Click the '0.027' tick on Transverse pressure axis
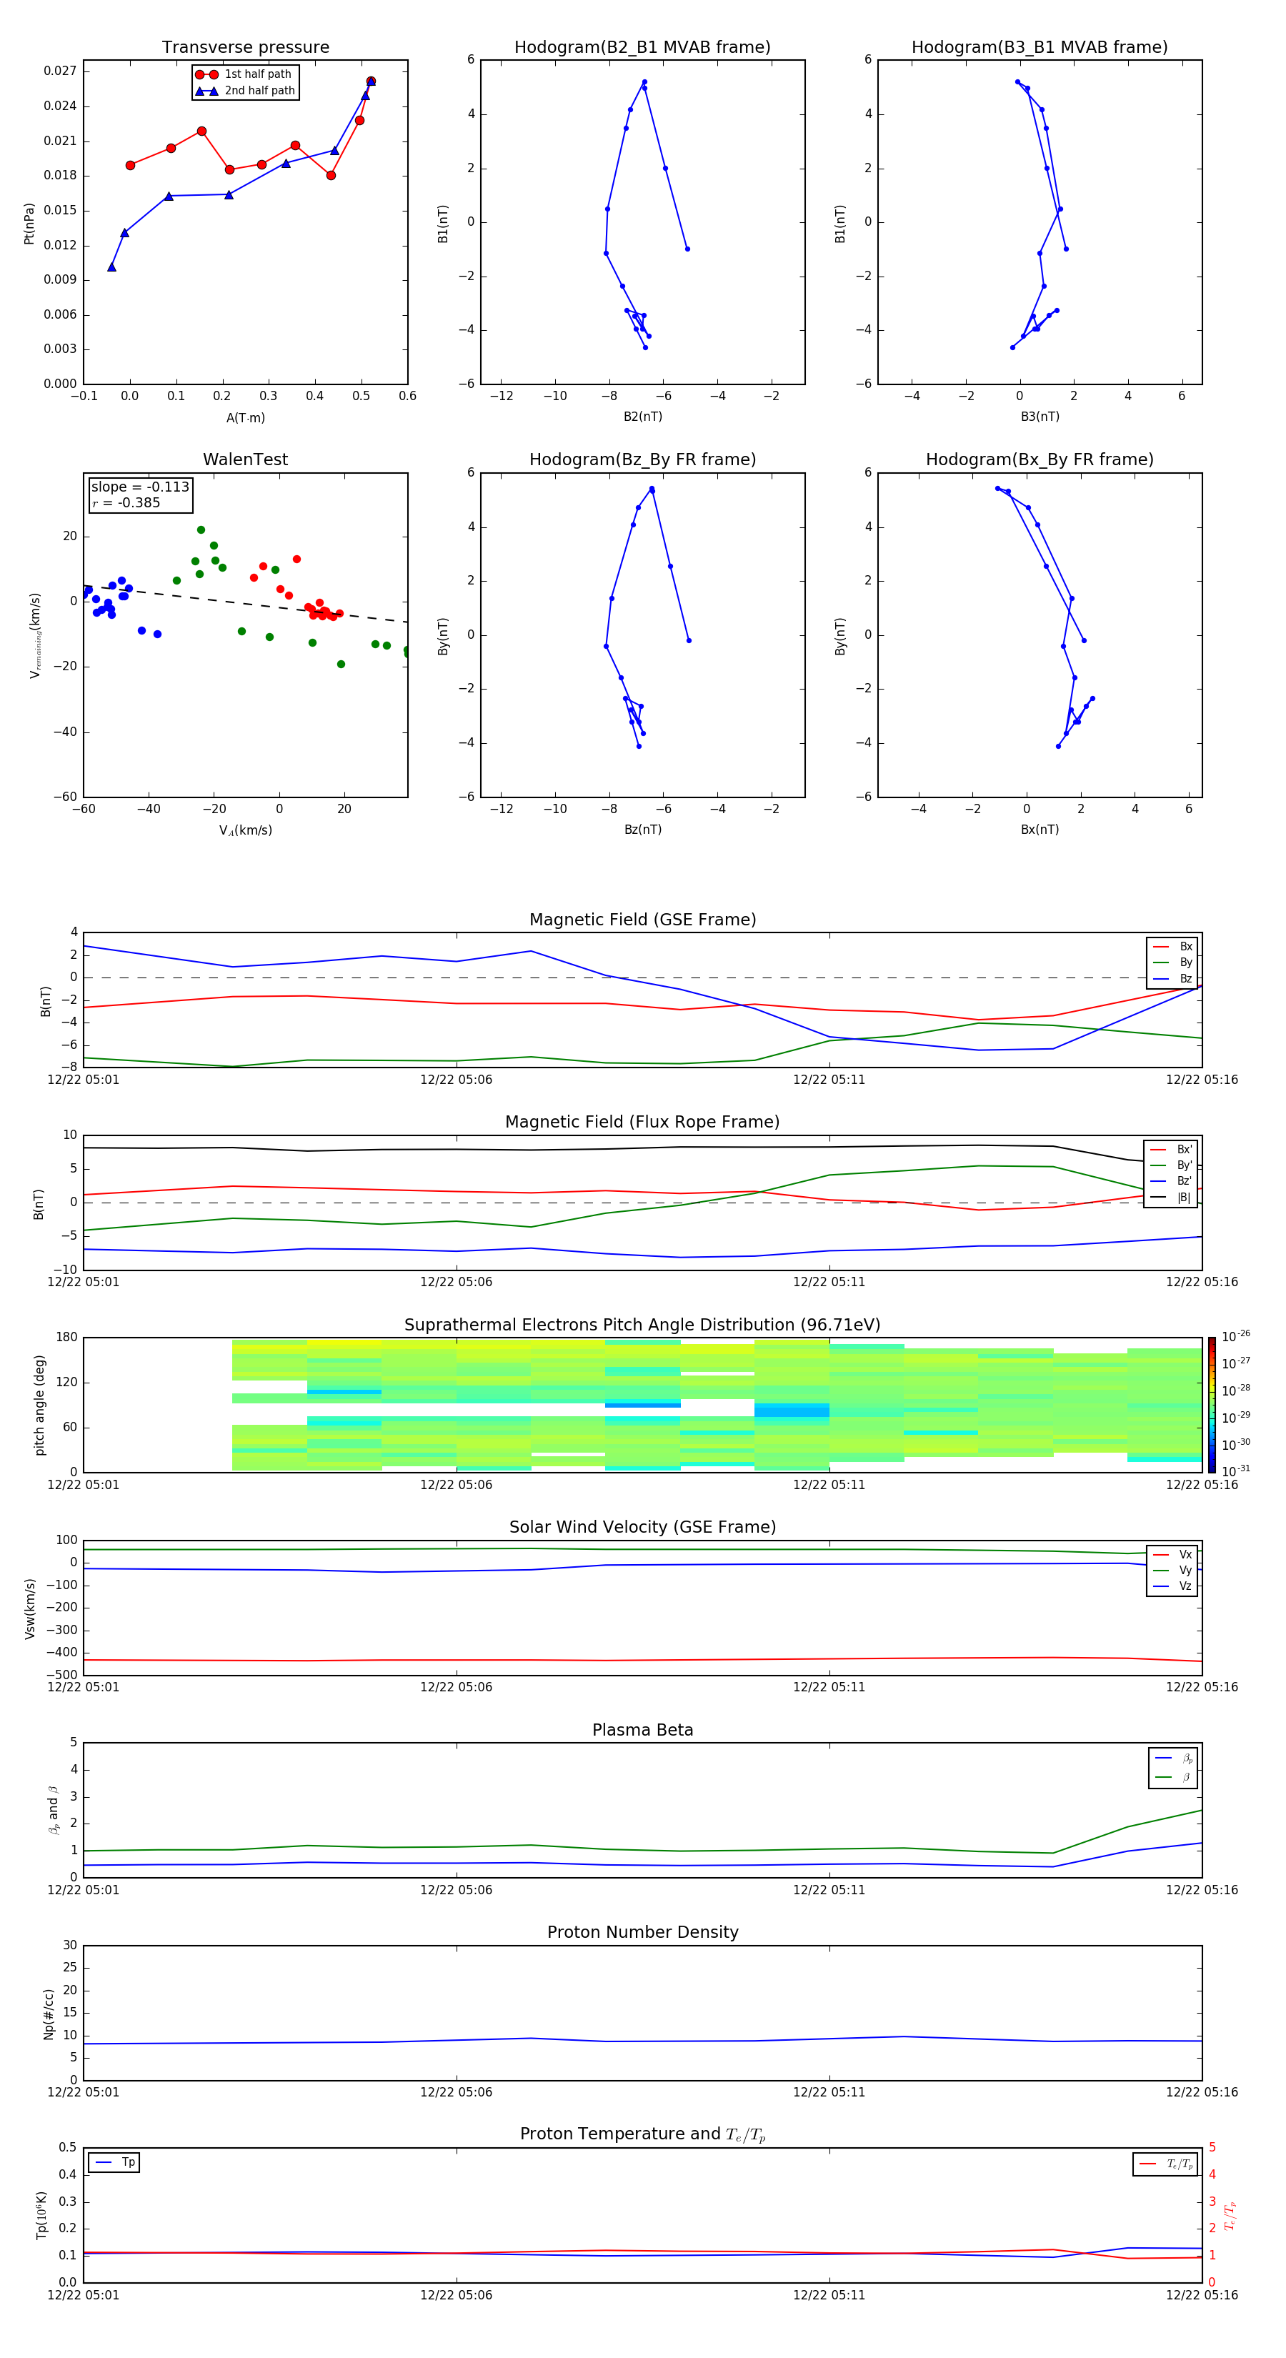Viewport: 1286px width, 2358px height. [61, 71]
